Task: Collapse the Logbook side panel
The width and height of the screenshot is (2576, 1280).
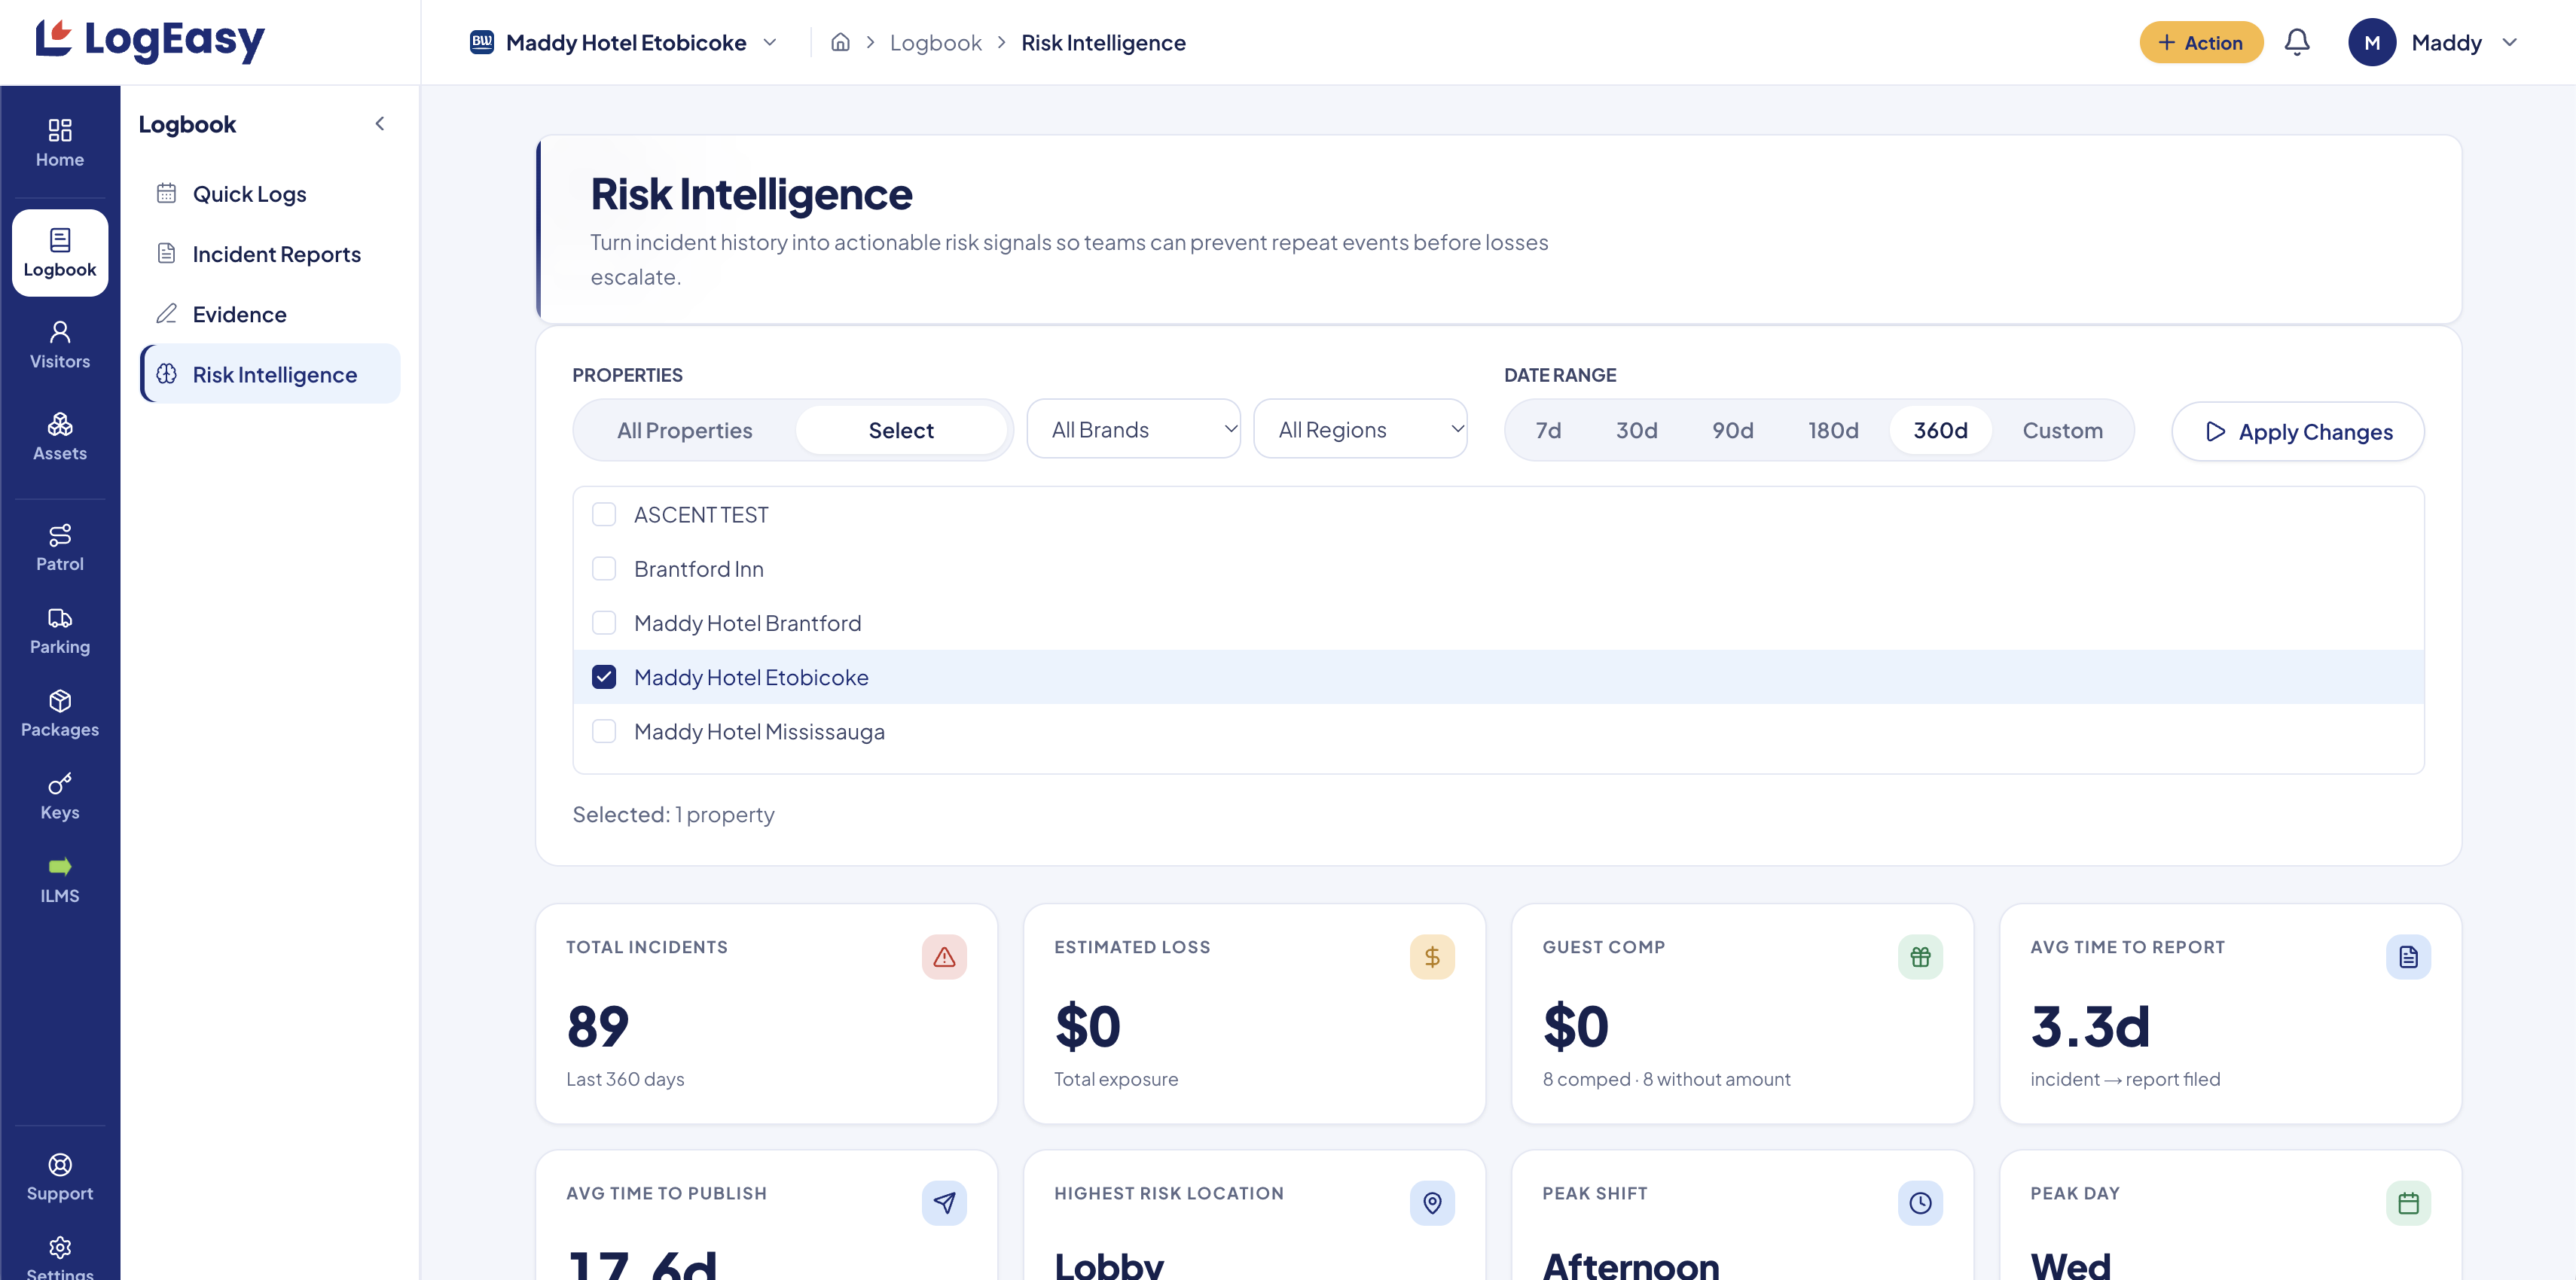Action: tap(380, 124)
